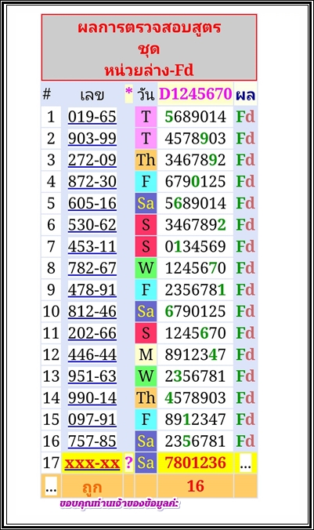Click the Sa day cell in row 5
Viewport: 314px width, 530px height.
coord(146,203)
